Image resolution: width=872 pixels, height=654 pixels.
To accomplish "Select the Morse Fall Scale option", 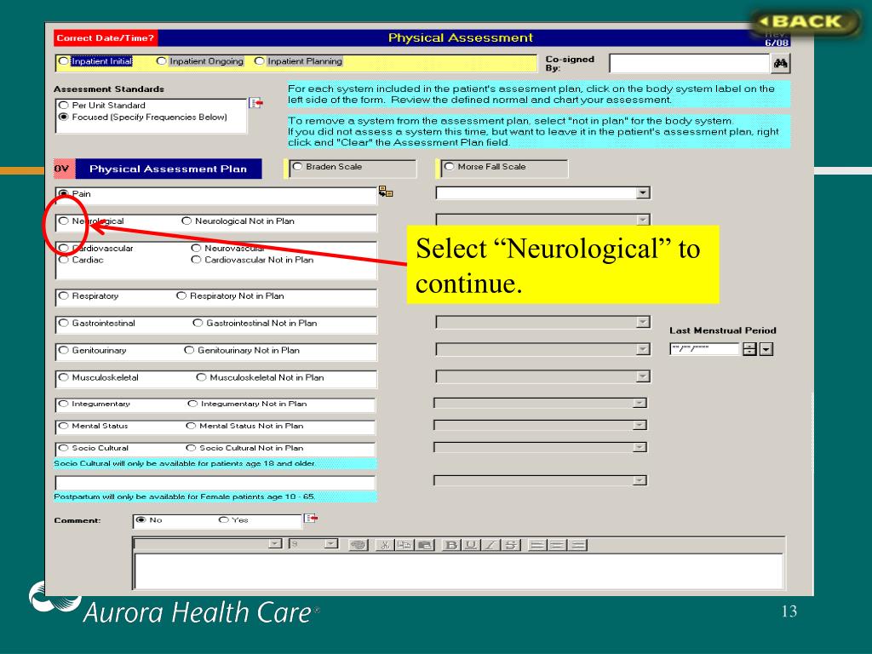I will click(449, 166).
